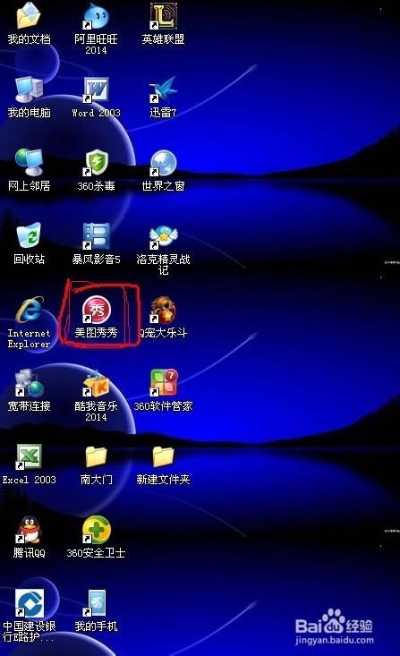Viewport: 400px width, 656px height.
Task: Open the 我的手机 shortcut icon
Action: [x=96, y=603]
